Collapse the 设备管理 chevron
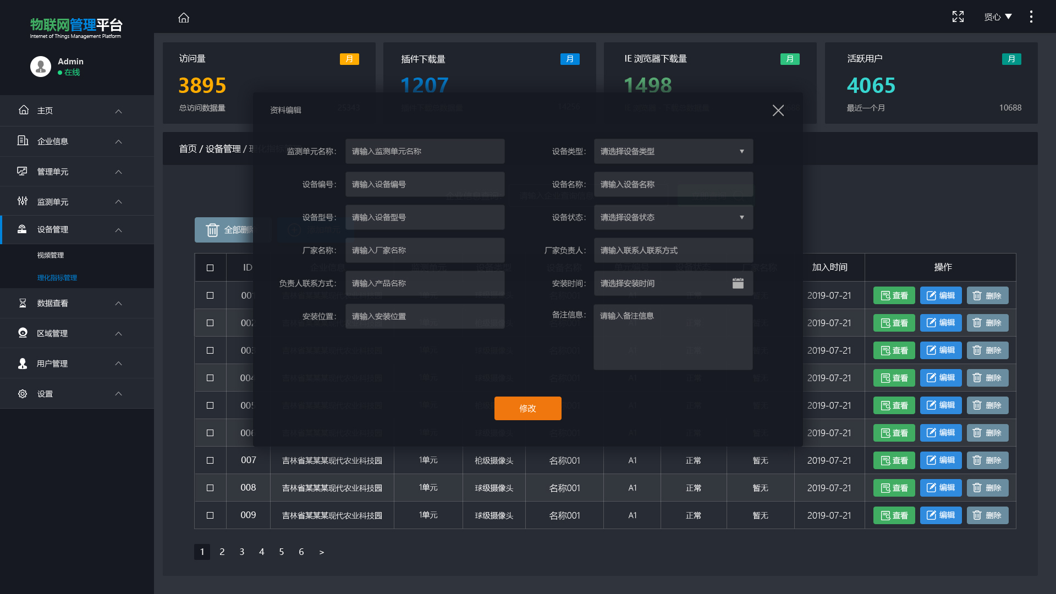Screen dimensions: 1056x594 118,230
